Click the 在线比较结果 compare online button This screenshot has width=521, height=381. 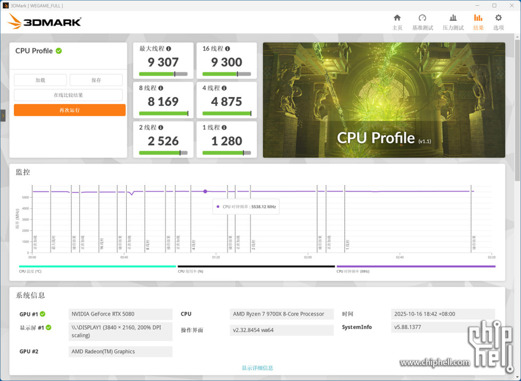68,95
